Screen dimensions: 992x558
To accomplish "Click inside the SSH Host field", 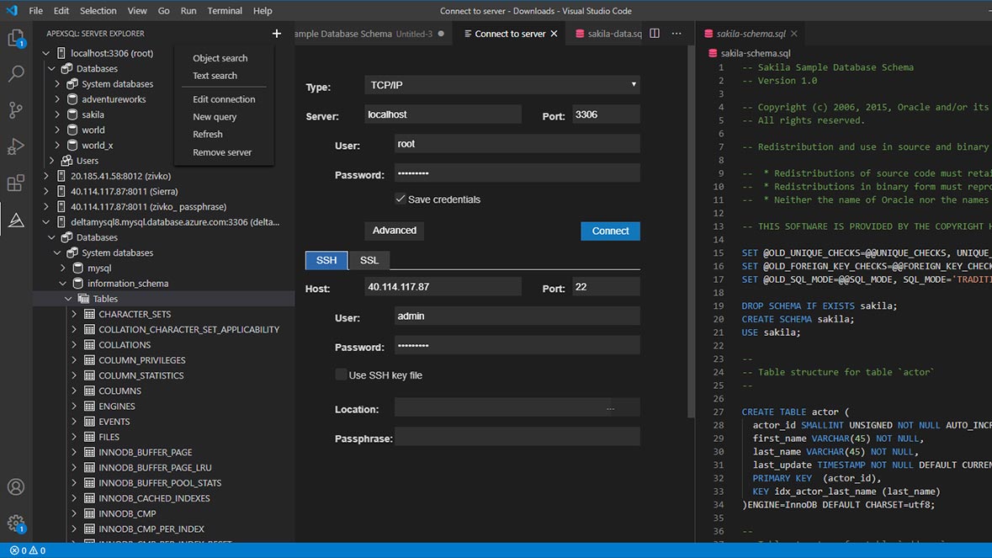I will click(x=442, y=286).
